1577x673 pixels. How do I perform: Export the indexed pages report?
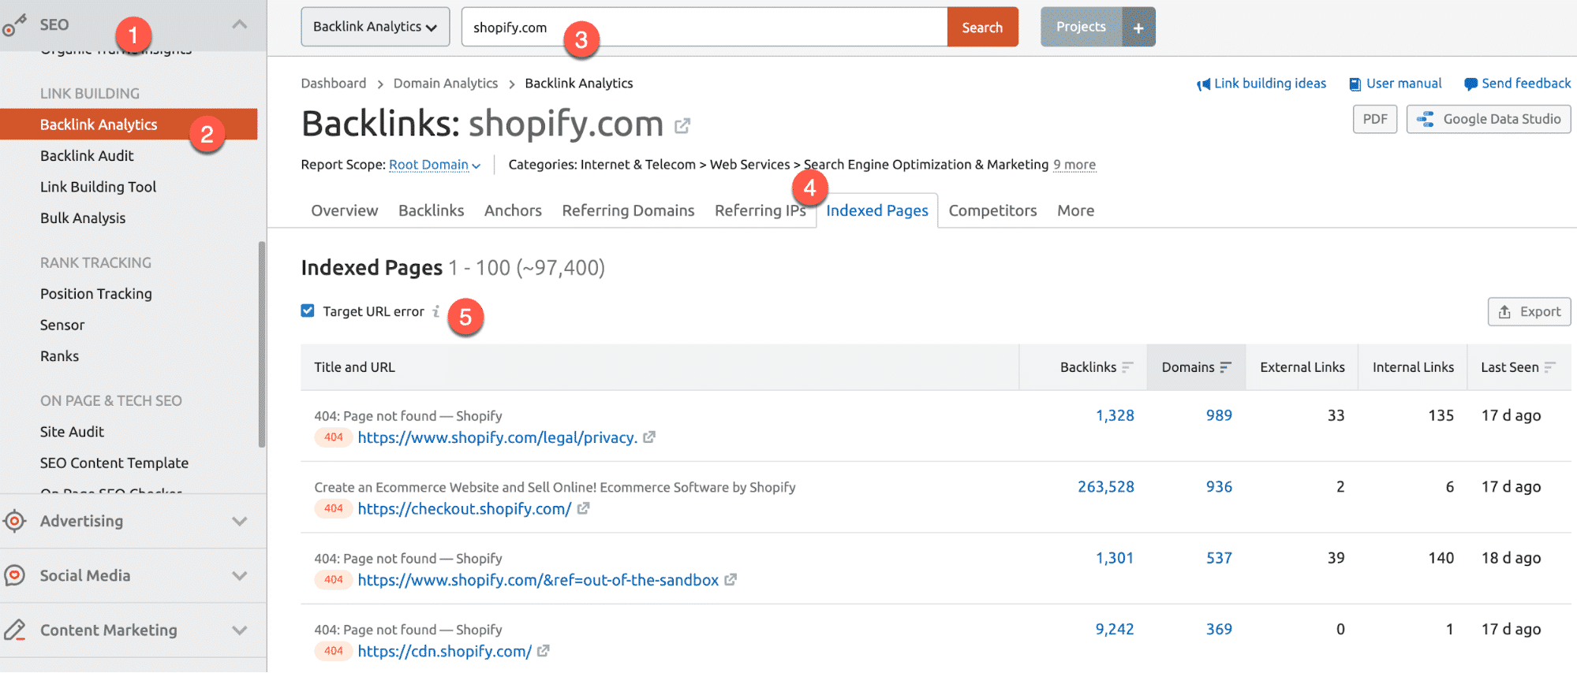pos(1528,311)
